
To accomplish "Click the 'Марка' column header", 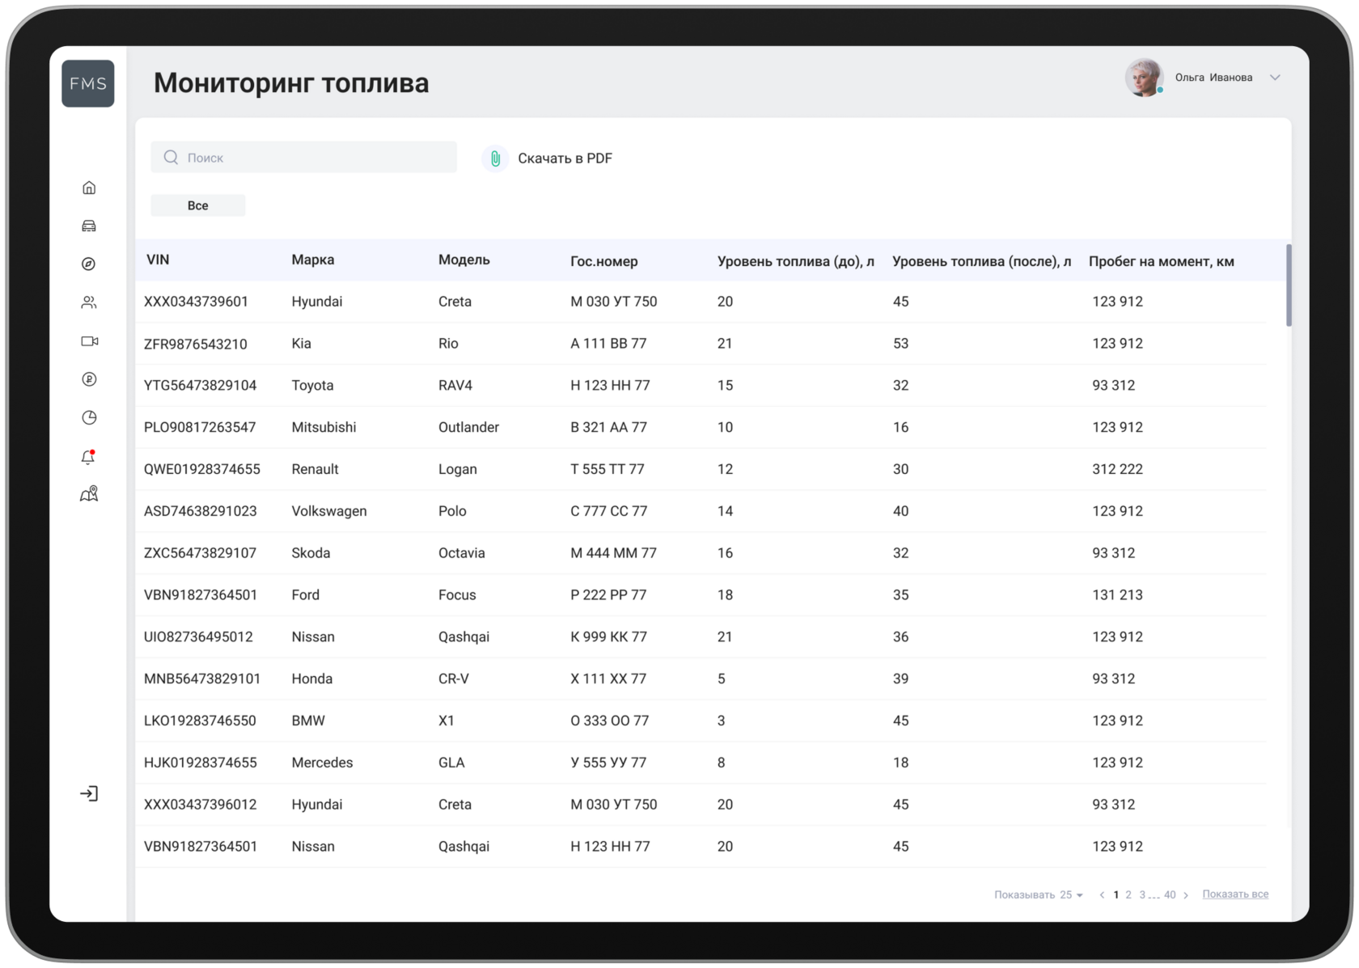I will pos(313,260).
